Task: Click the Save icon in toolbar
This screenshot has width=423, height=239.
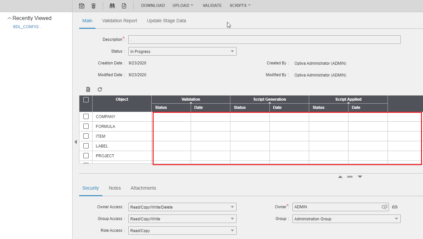Action: tap(82, 6)
